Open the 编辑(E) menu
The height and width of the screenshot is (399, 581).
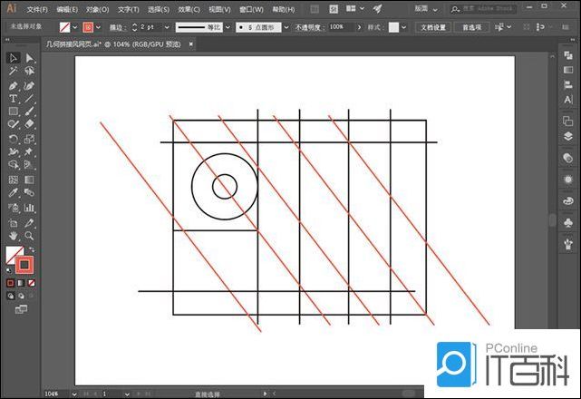coord(67,9)
